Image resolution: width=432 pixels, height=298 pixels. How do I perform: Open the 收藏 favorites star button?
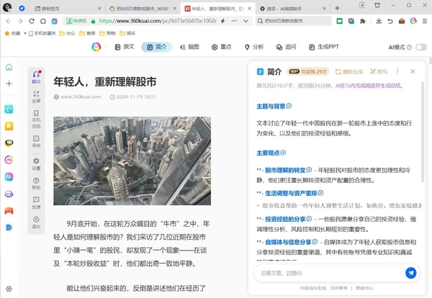[12, 33]
